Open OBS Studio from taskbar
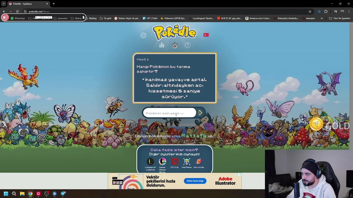353x198 pixels. point(46,194)
